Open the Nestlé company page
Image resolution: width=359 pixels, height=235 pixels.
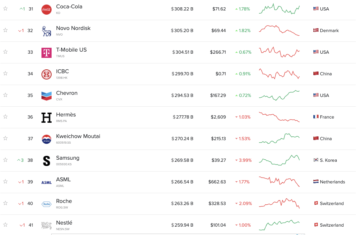tap(64, 223)
